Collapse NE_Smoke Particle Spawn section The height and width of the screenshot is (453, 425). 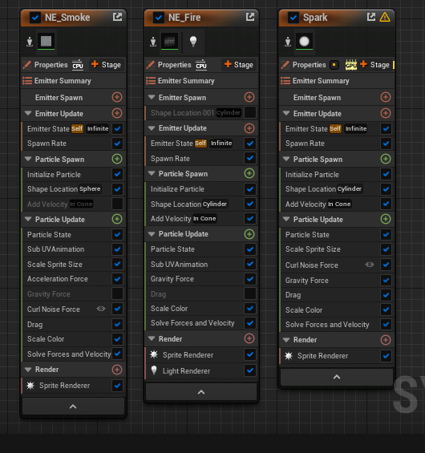[x=28, y=159]
